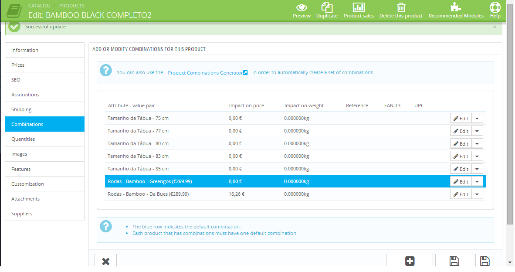Click the '16,26 €' price impact cell
515x272 pixels.
(237, 194)
